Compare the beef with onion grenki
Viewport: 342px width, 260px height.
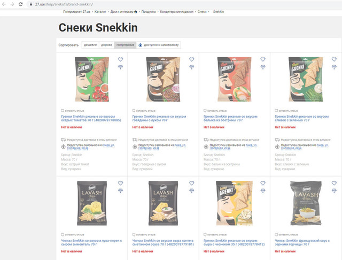click(192, 67)
